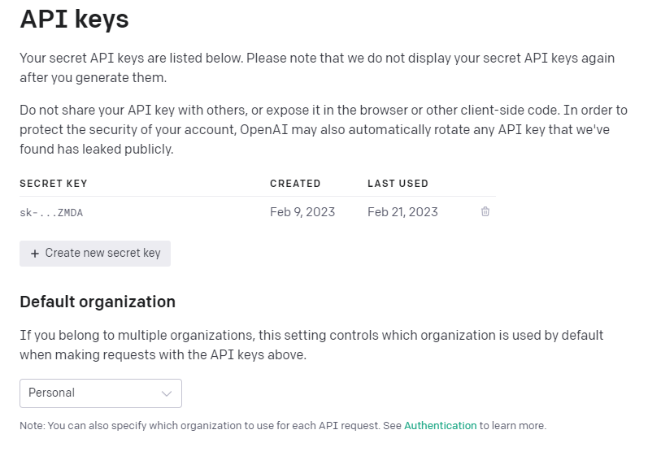Click the 'Your secret API keys are listed' paragraph
The image size is (661, 456).
[x=317, y=67]
